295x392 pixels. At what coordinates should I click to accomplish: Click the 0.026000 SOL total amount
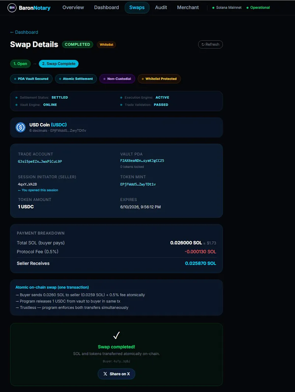point(186,243)
